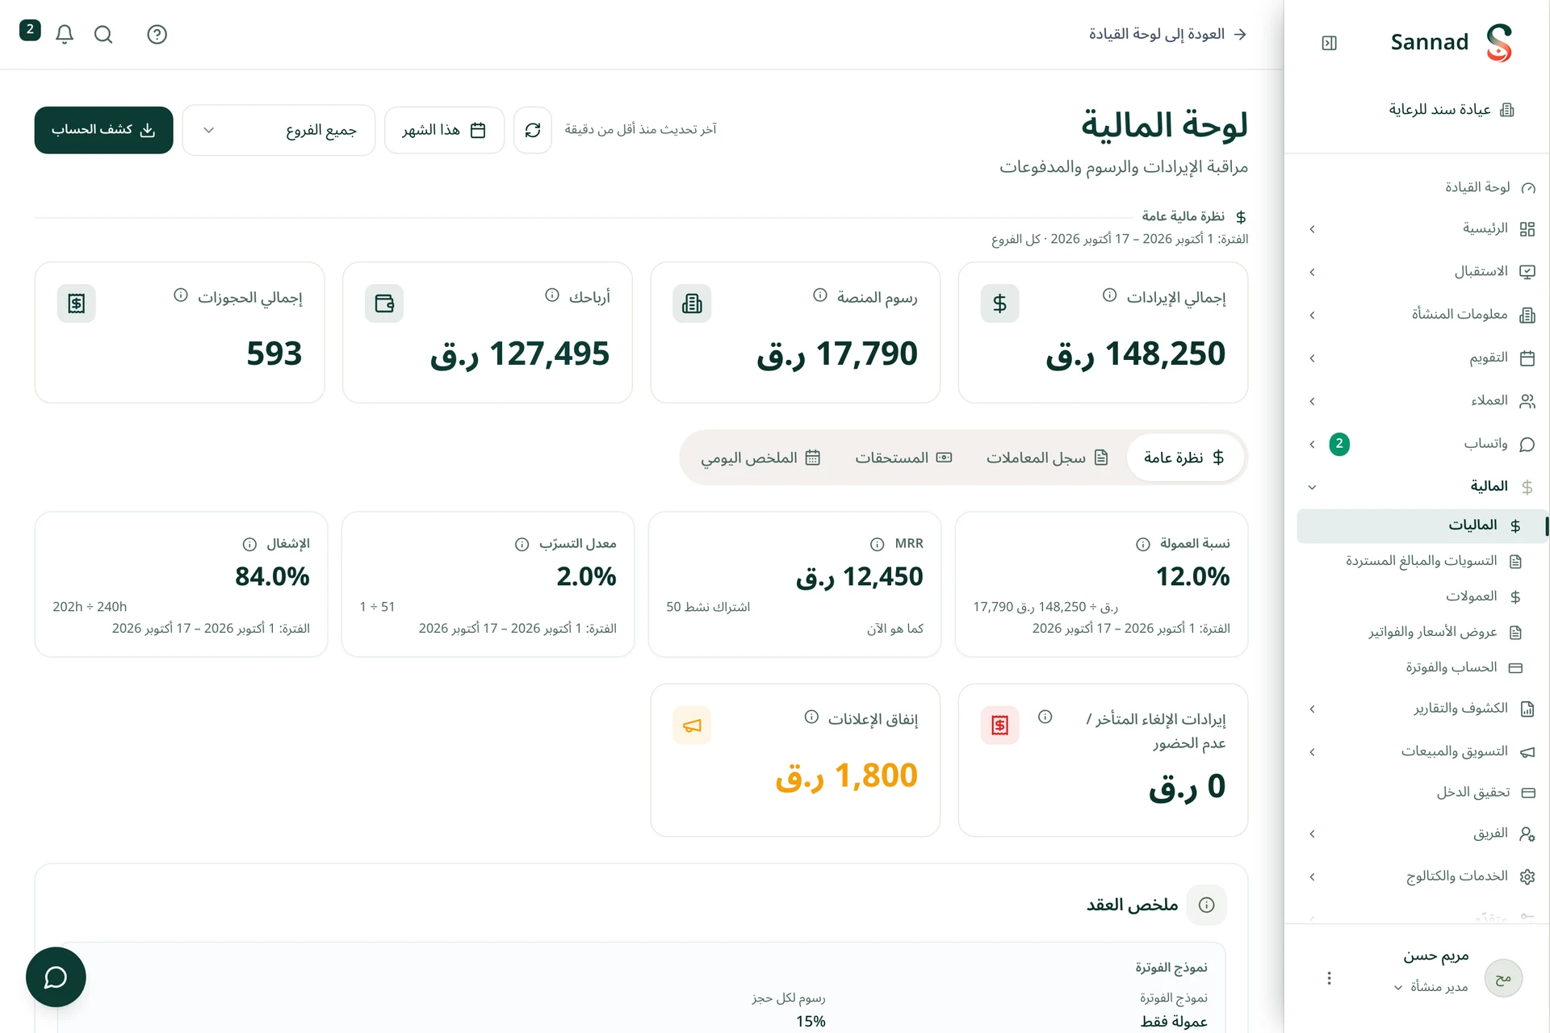
Task: Open the search magnifier icon
Action: click(103, 34)
